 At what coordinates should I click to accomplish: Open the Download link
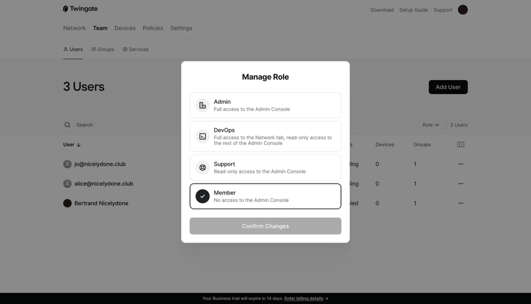pos(382,10)
